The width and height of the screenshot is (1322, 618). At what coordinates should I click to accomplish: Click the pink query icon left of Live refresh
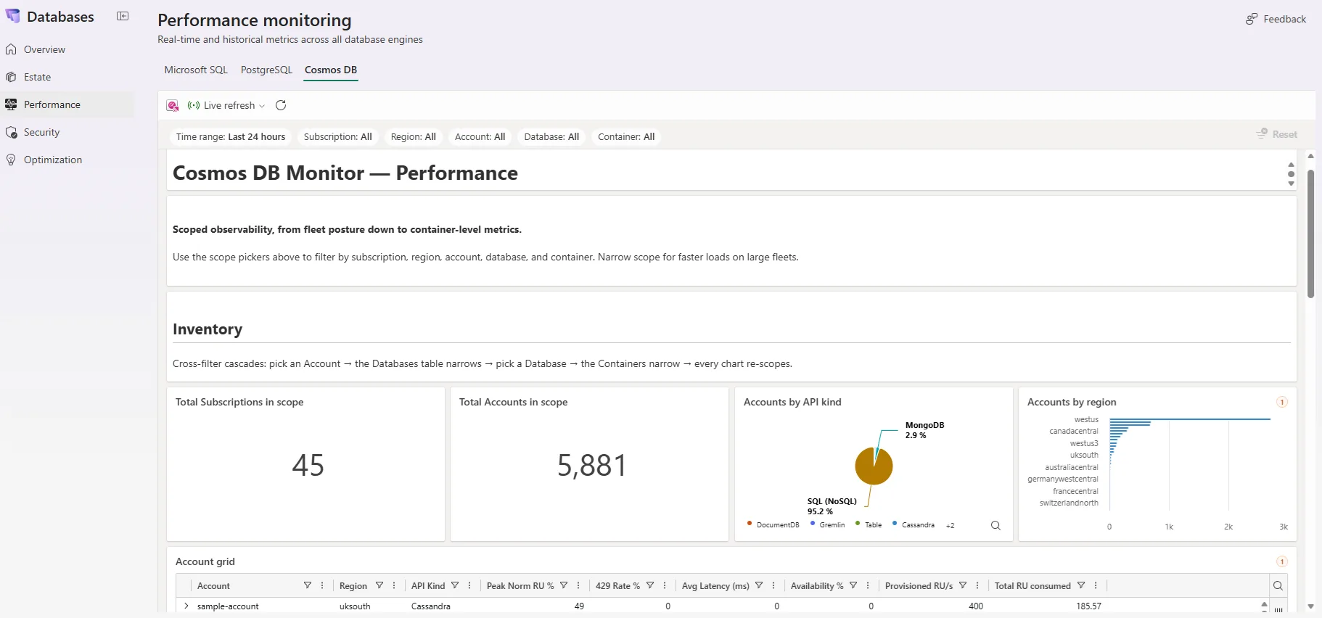(173, 105)
